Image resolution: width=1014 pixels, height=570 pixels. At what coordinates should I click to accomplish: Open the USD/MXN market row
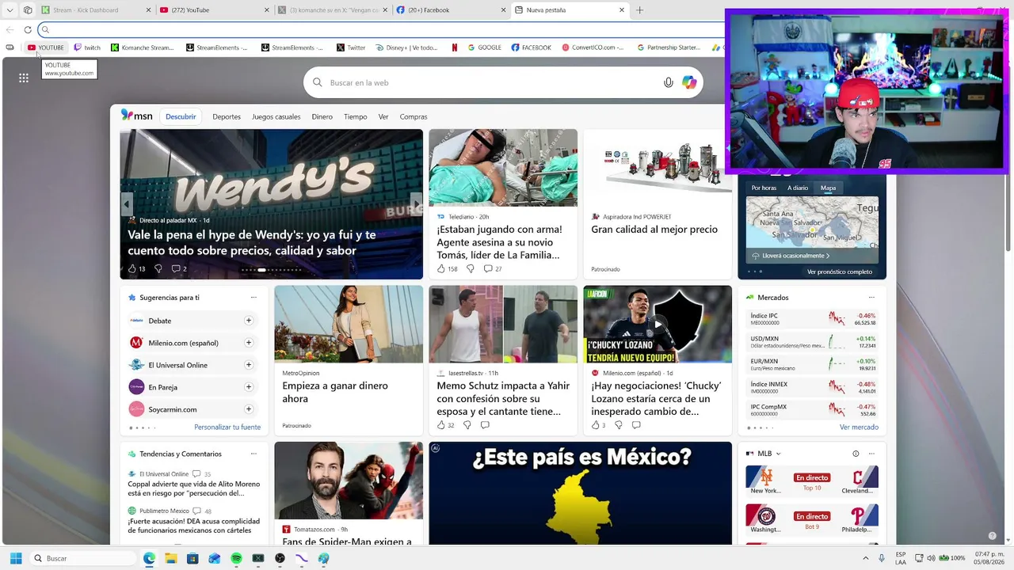point(812,341)
